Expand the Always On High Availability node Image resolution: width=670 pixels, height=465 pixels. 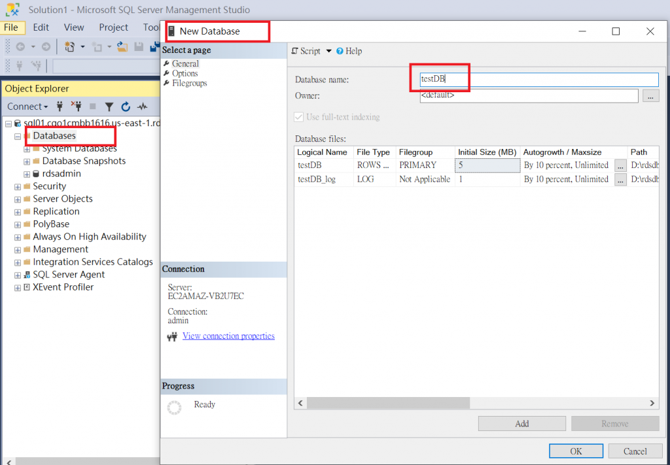[x=18, y=237]
